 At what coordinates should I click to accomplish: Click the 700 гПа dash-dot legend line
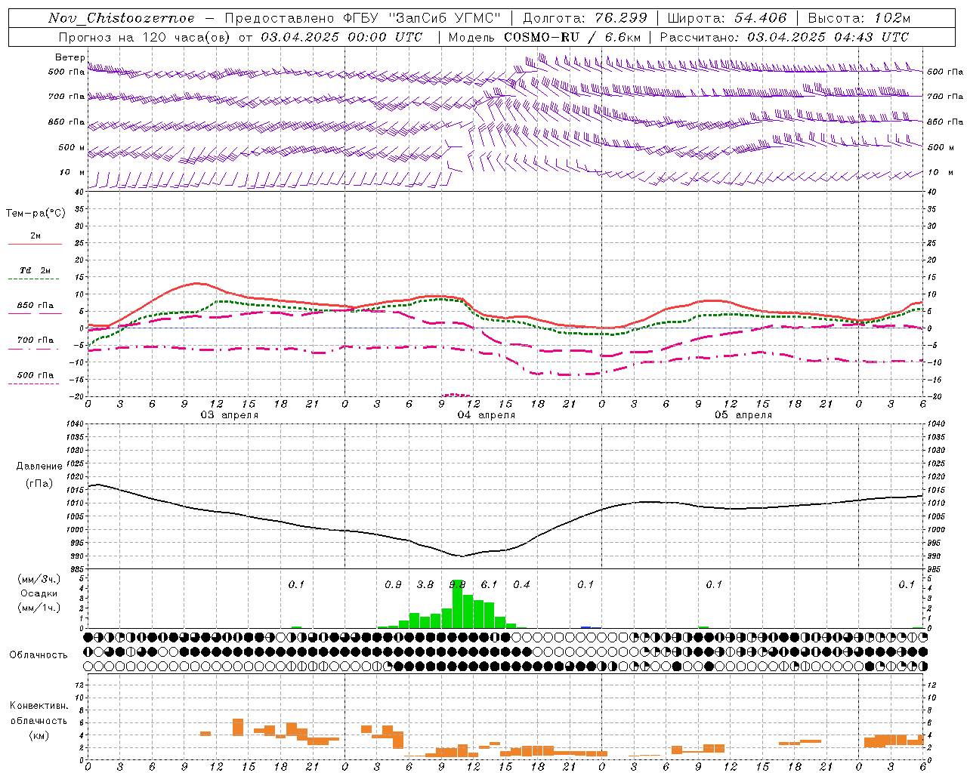click(x=34, y=349)
